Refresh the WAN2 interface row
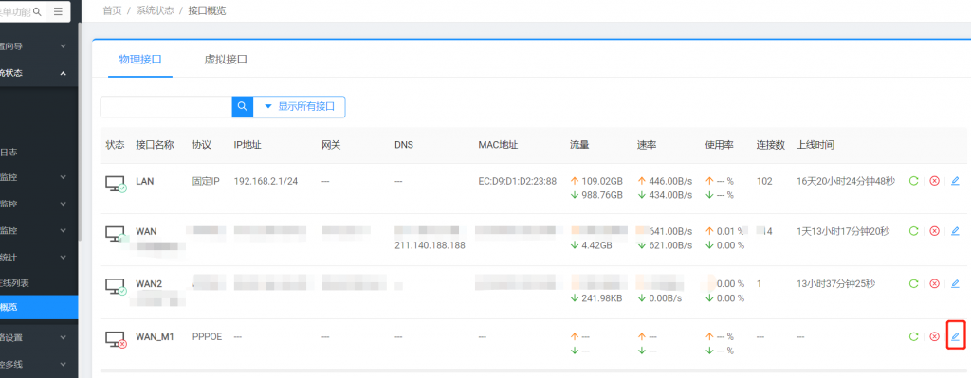 click(x=913, y=284)
